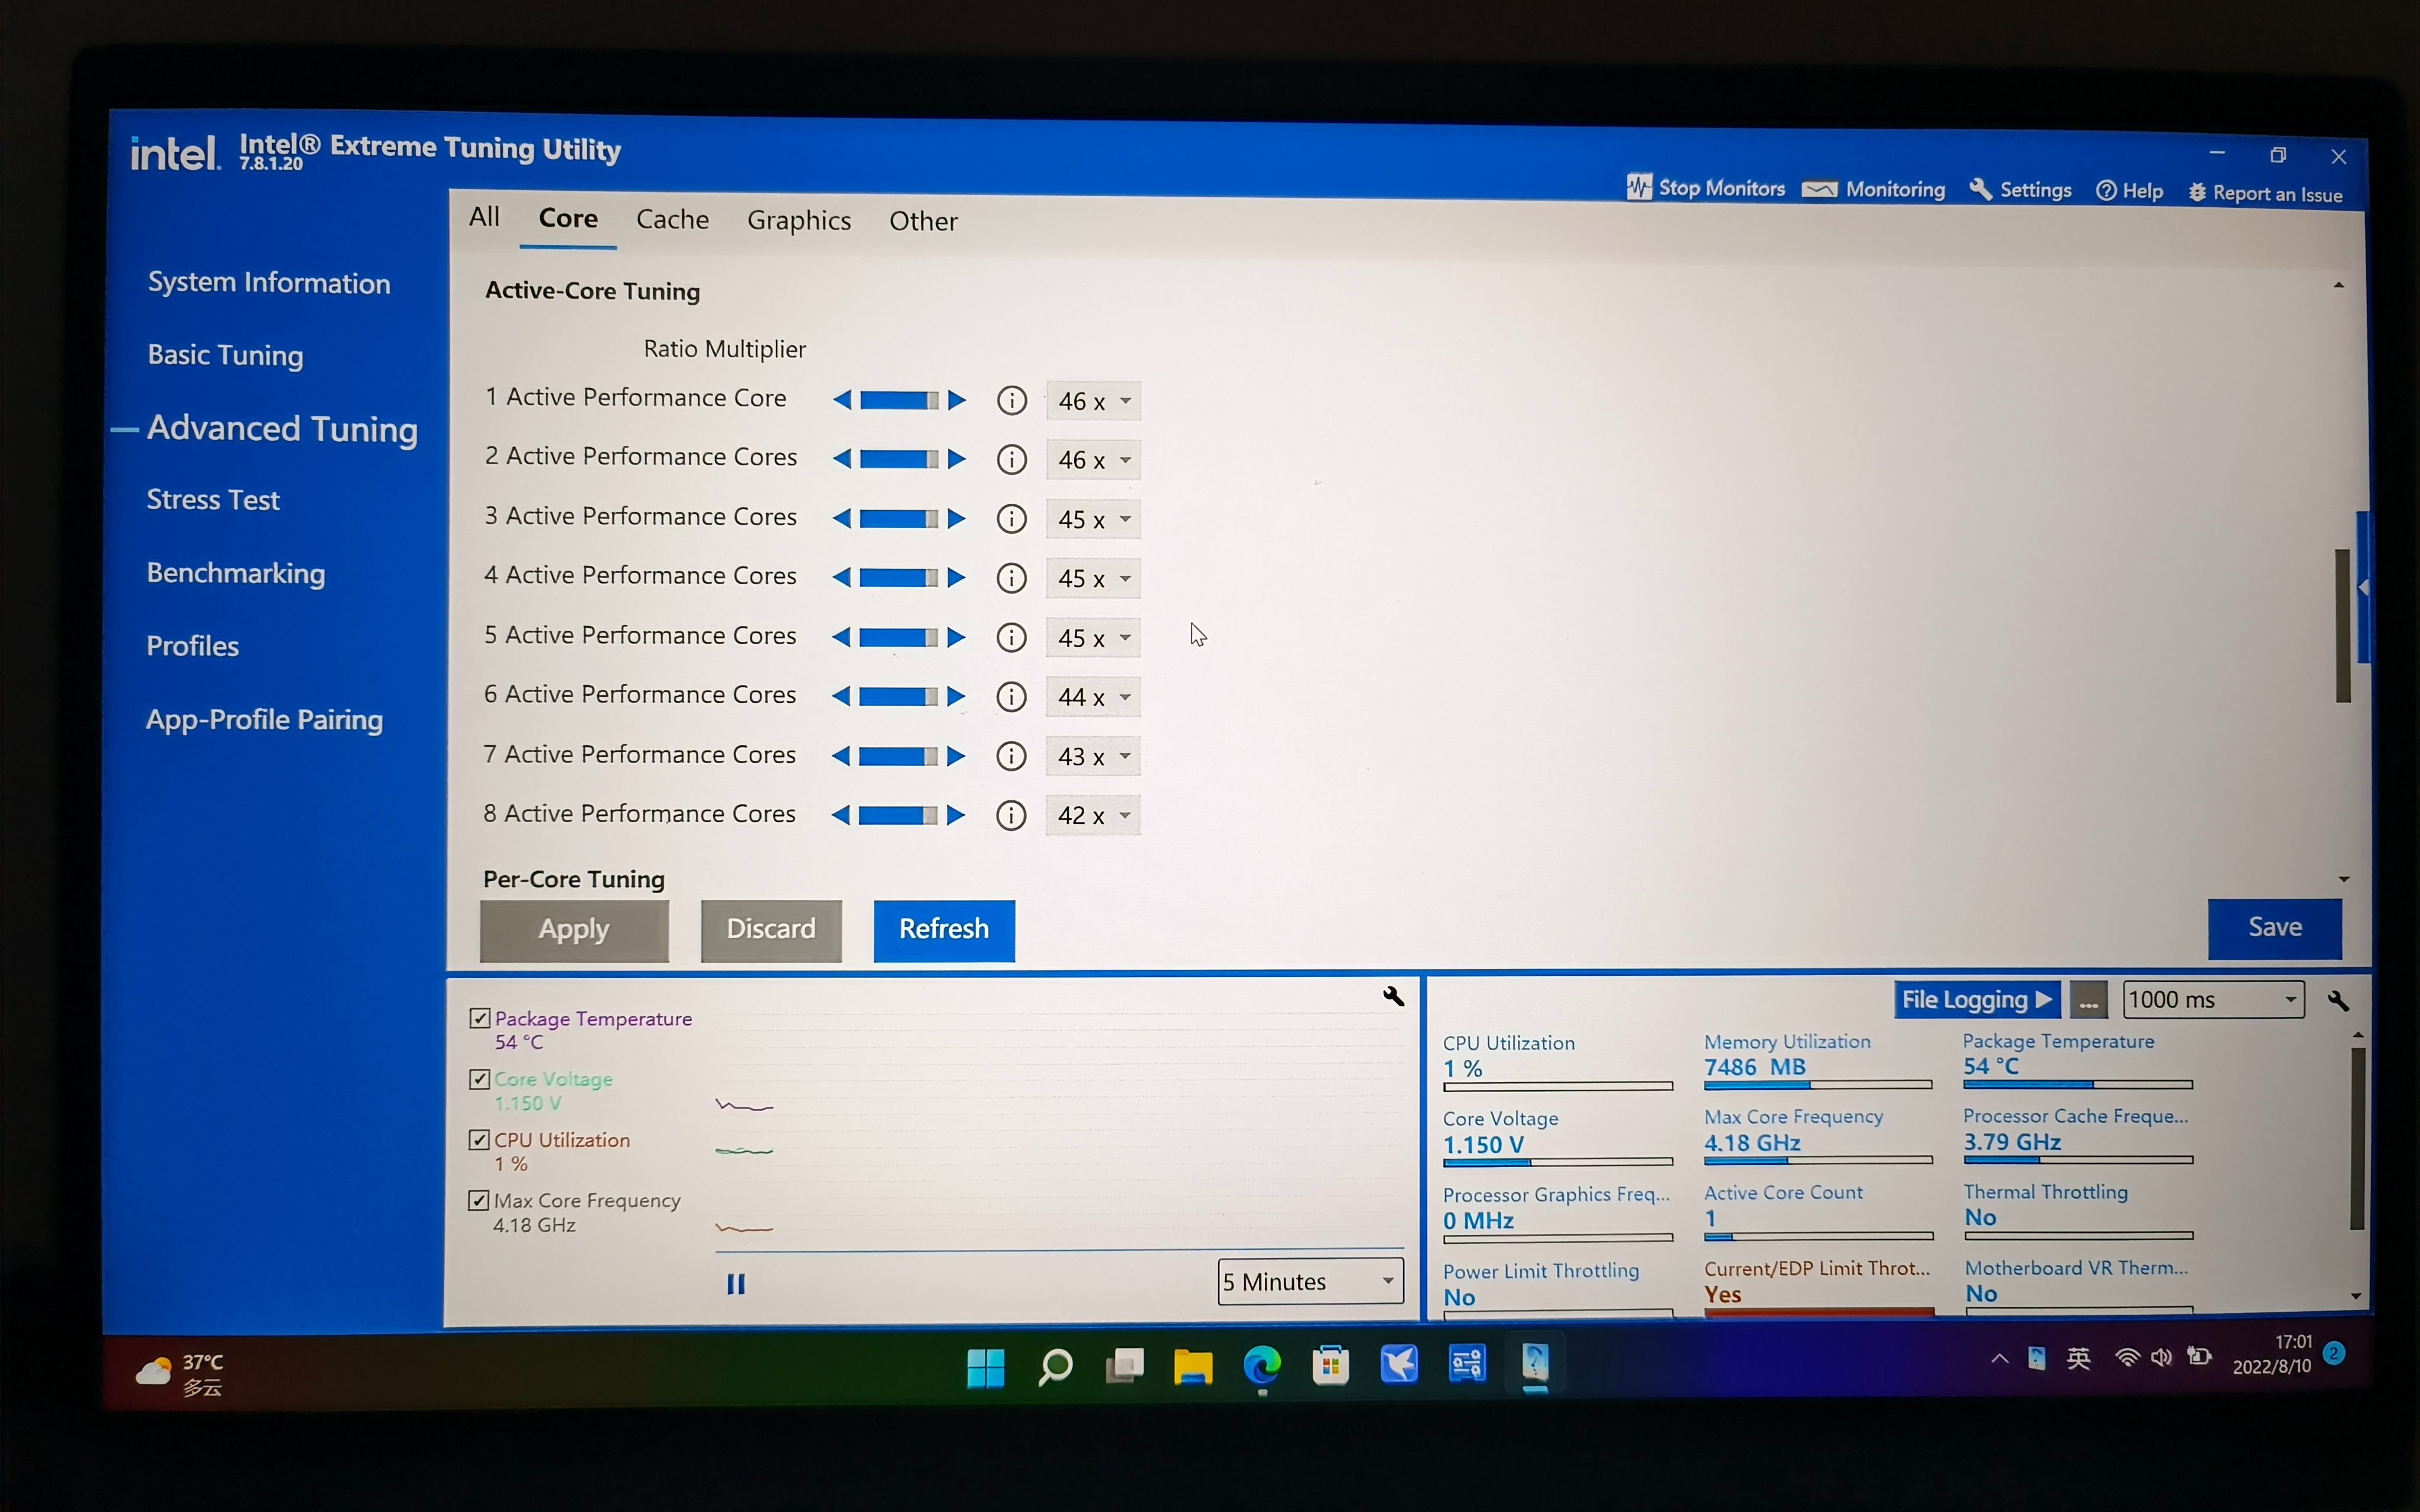Open 46 x dropdown for 2 Active Cores
The width and height of the screenshot is (2420, 1512).
(1093, 460)
